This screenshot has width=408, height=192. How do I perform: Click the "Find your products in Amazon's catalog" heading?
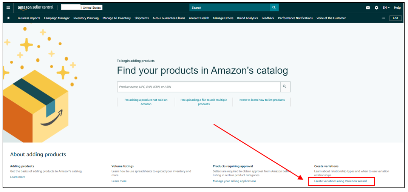(x=202, y=71)
